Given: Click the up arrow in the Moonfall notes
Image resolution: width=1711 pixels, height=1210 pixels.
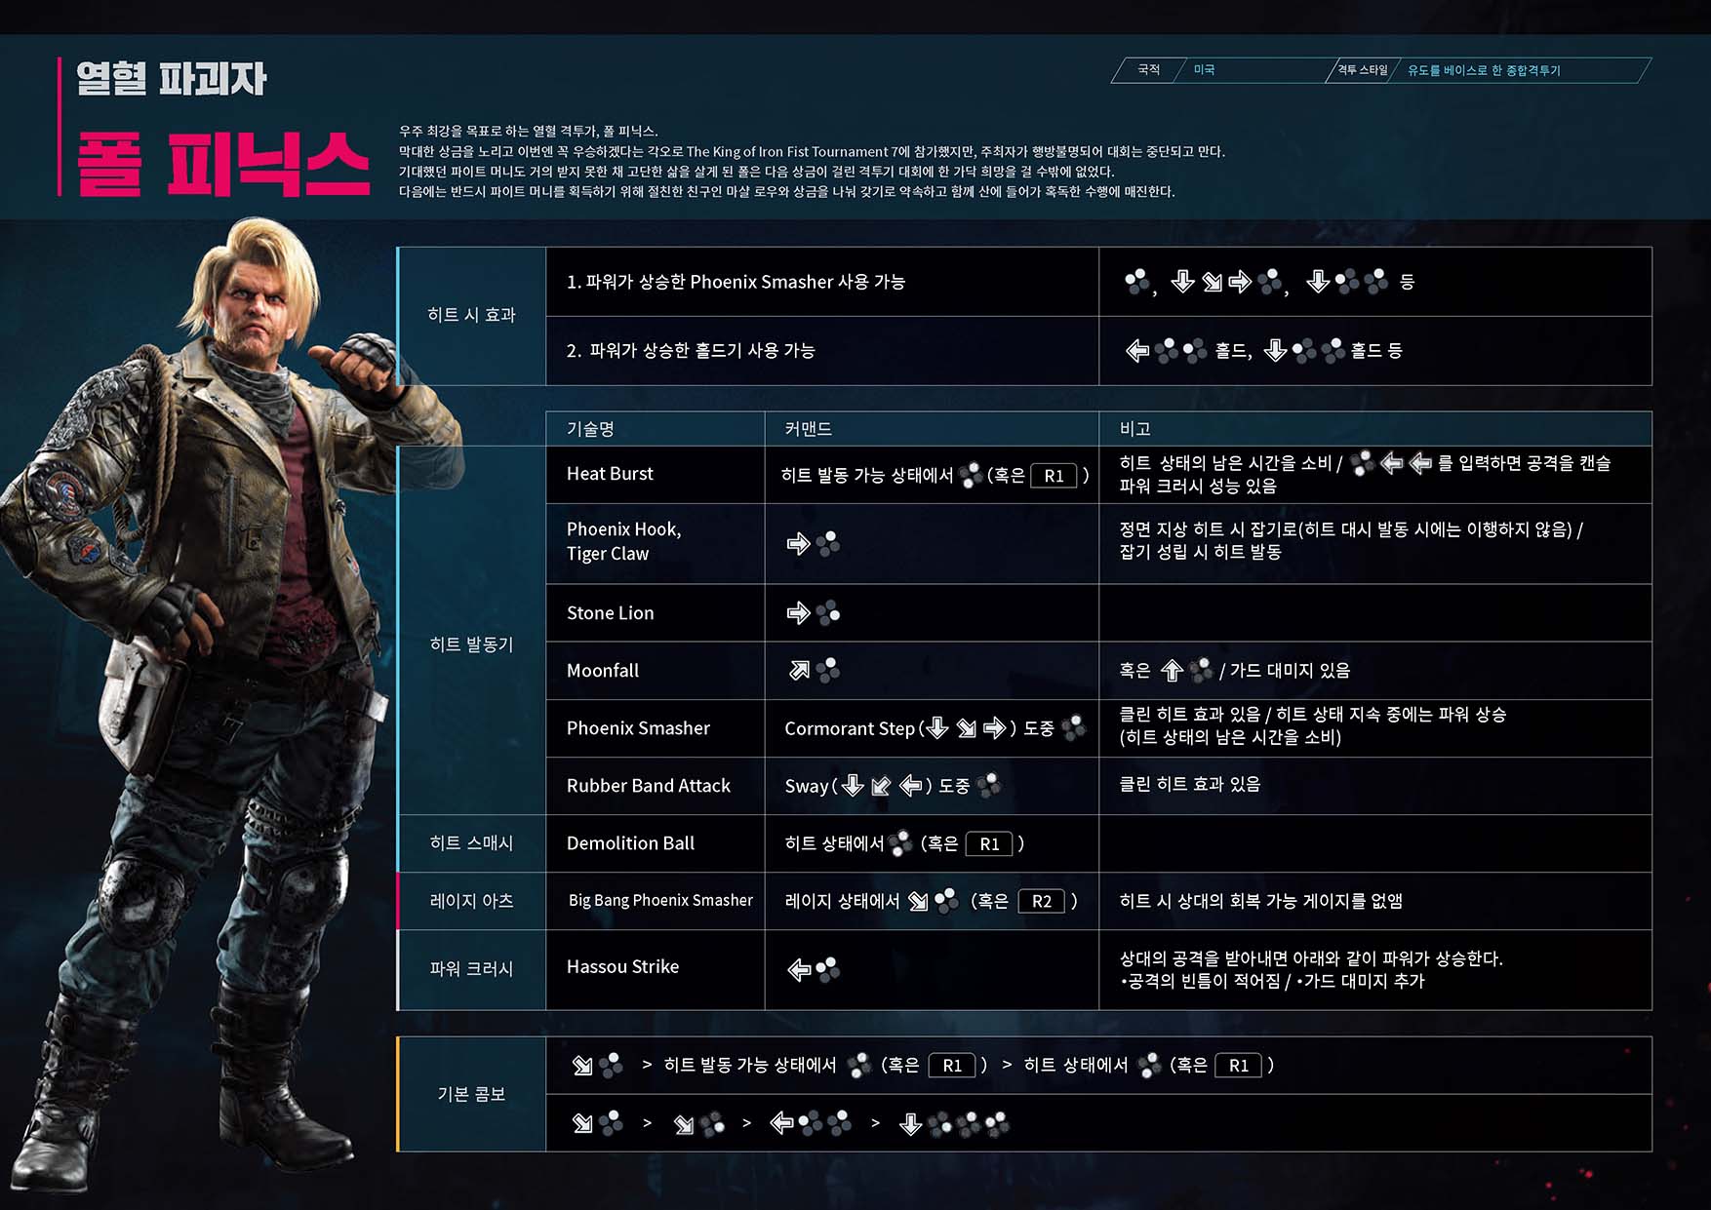Looking at the screenshot, I should (x=1172, y=670).
